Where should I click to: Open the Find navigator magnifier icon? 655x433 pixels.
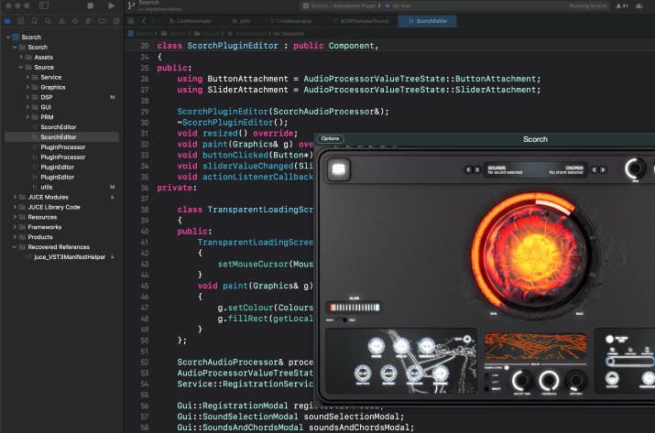[48, 19]
